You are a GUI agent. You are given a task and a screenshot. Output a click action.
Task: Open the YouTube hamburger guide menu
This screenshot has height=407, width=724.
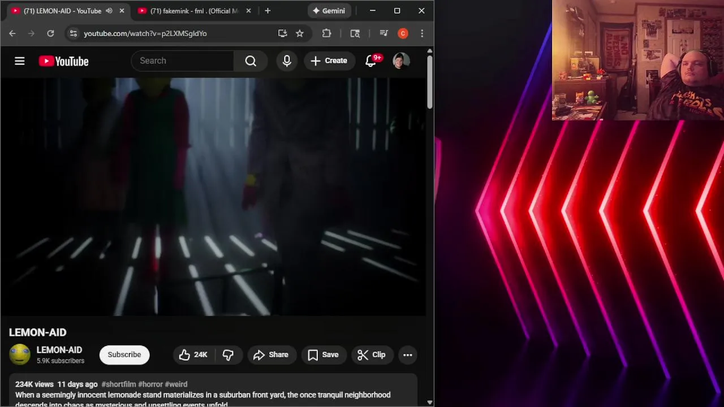pyautogui.click(x=20, y=61)
